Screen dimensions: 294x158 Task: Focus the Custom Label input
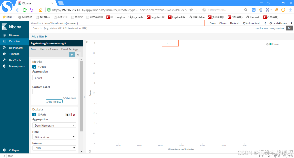54,92
